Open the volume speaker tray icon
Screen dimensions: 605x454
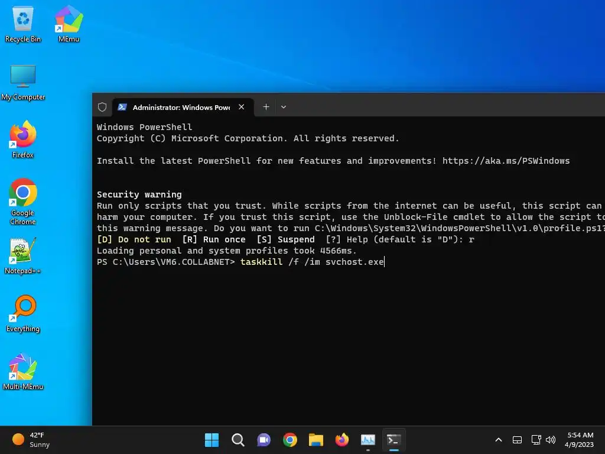pos(551,440)
